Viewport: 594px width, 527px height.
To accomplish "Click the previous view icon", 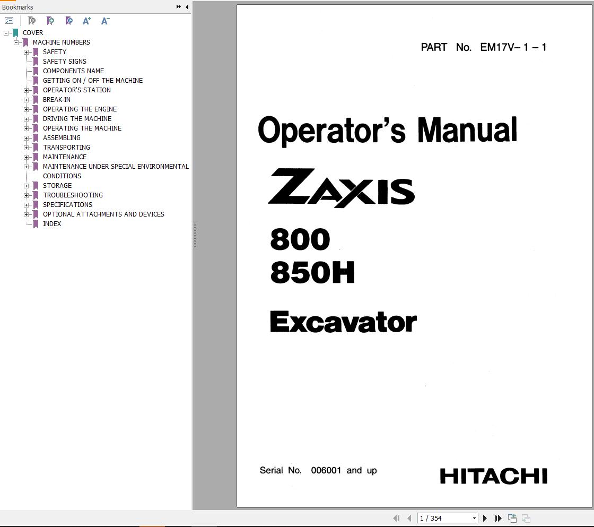I will click(x=512, y=518).
